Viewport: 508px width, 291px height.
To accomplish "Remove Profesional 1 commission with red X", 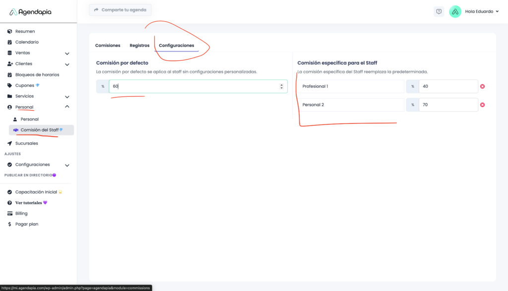I will (x=482, y=86).
